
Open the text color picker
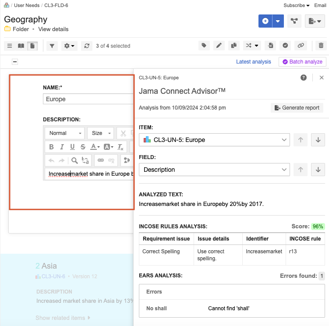tap(95, 147)
